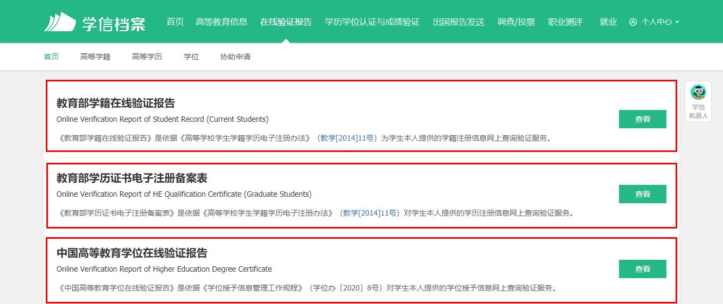Open the 调查/投票 menu item
This screenshot has height=304, width=723.
(x=516, y=22)
